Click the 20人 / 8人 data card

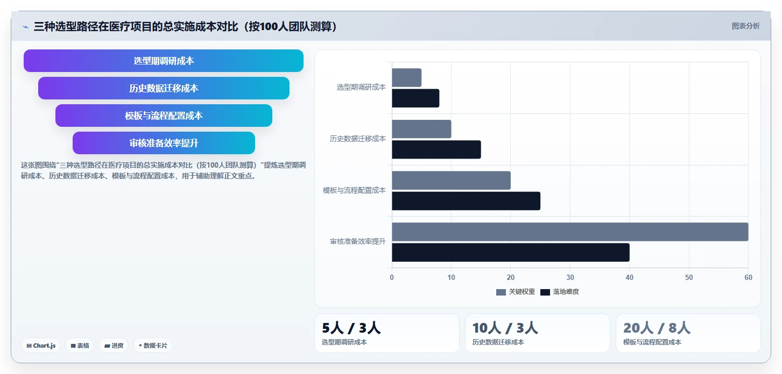point(688,333)
